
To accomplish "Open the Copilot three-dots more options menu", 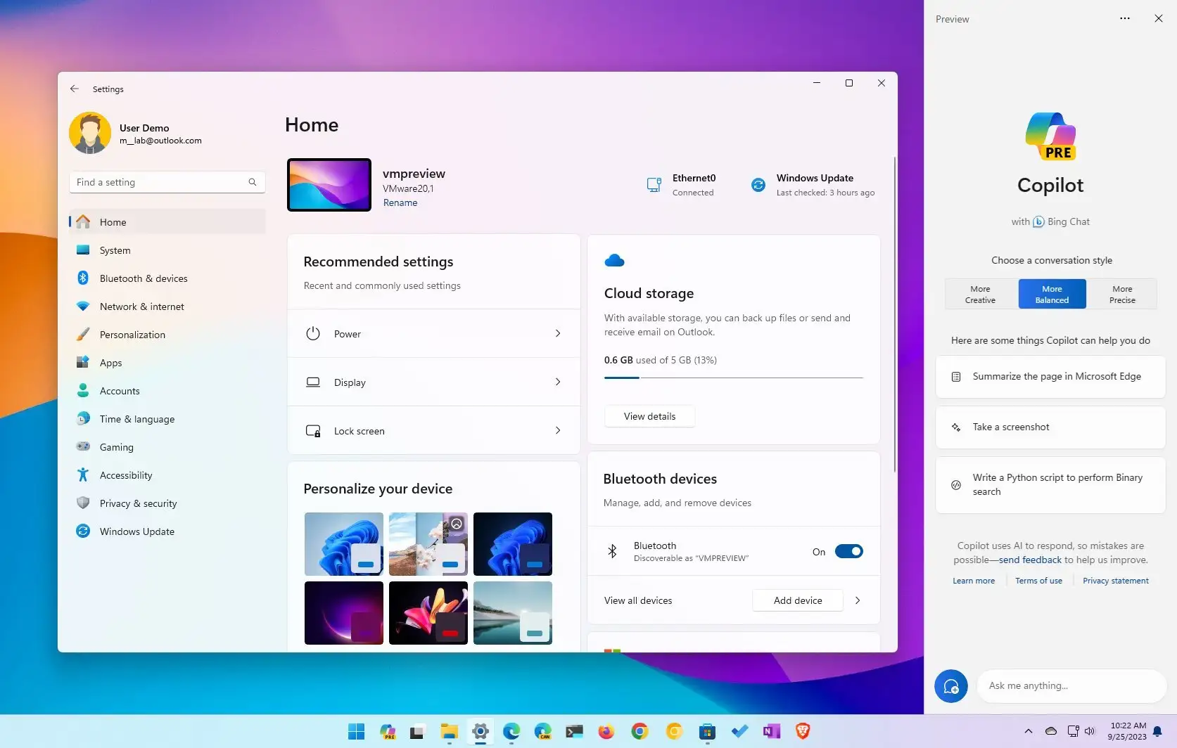I will (x=1125, y=19).
